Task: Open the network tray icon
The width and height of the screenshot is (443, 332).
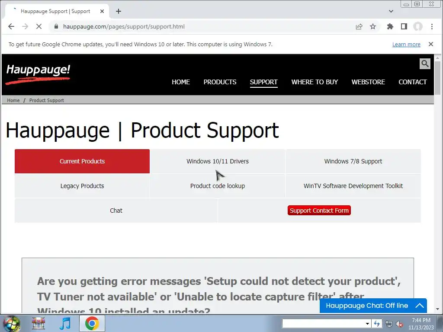Action: click(389, 324)
